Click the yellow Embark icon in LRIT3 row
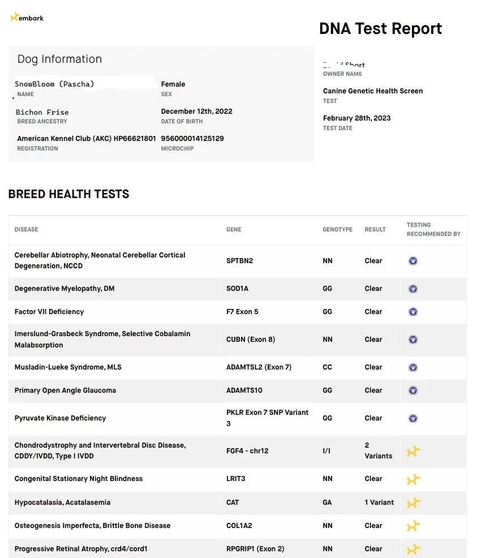The width and height of the screenshot is (477, 558). pyautogui.click(x=413, y=479)
